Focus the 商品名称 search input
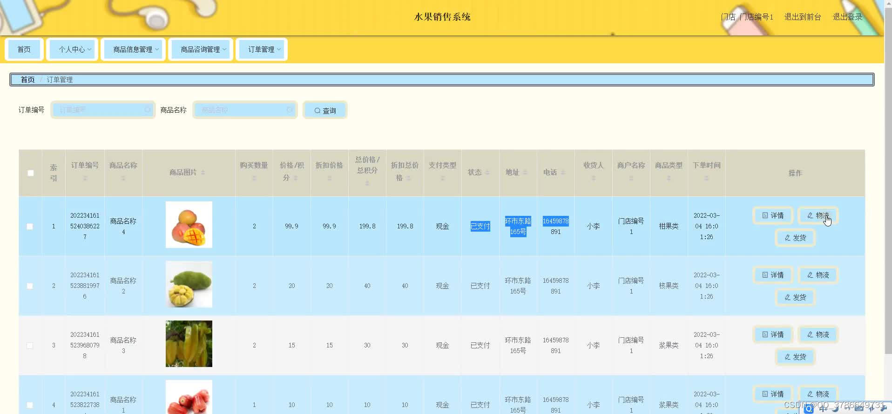892x414 pixels. [x=245, y=110]
